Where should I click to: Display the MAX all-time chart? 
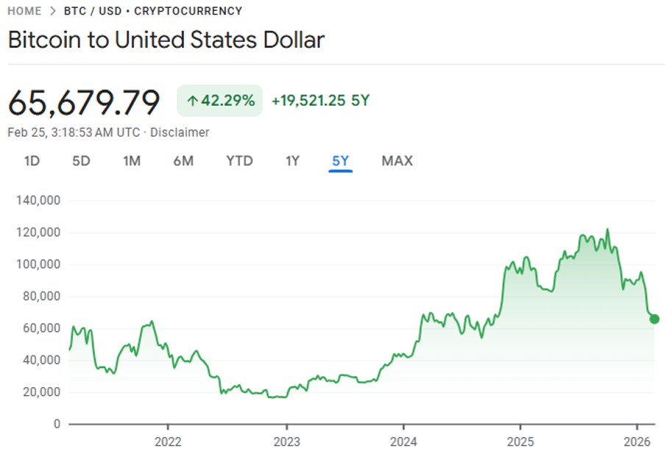click(x=396, y=160)
